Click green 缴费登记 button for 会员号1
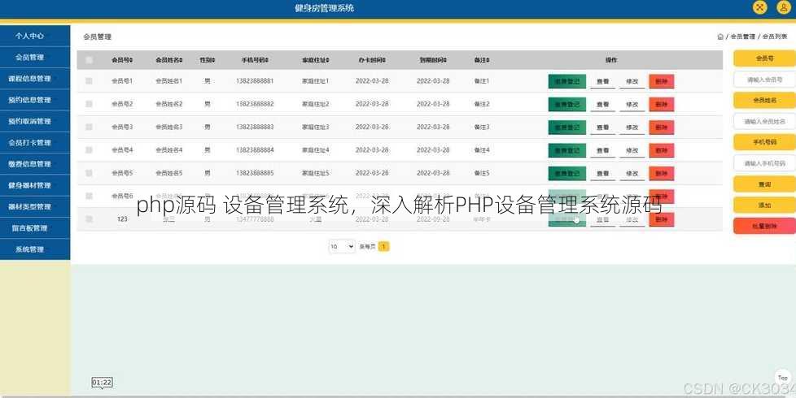This screenshot has height=398, width=796. (567, 81)
